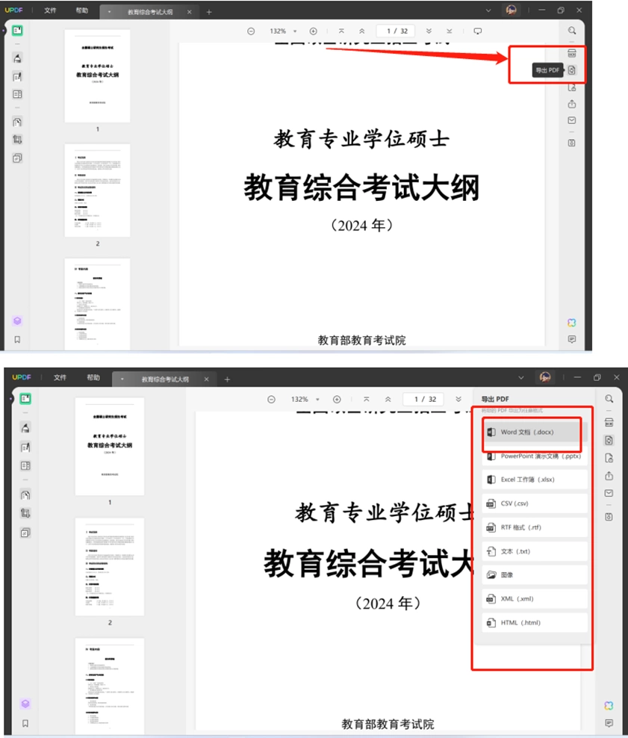Open the 文件 menu in top window
This screenshot has height=738, width=628.
[x=50, y=10]
